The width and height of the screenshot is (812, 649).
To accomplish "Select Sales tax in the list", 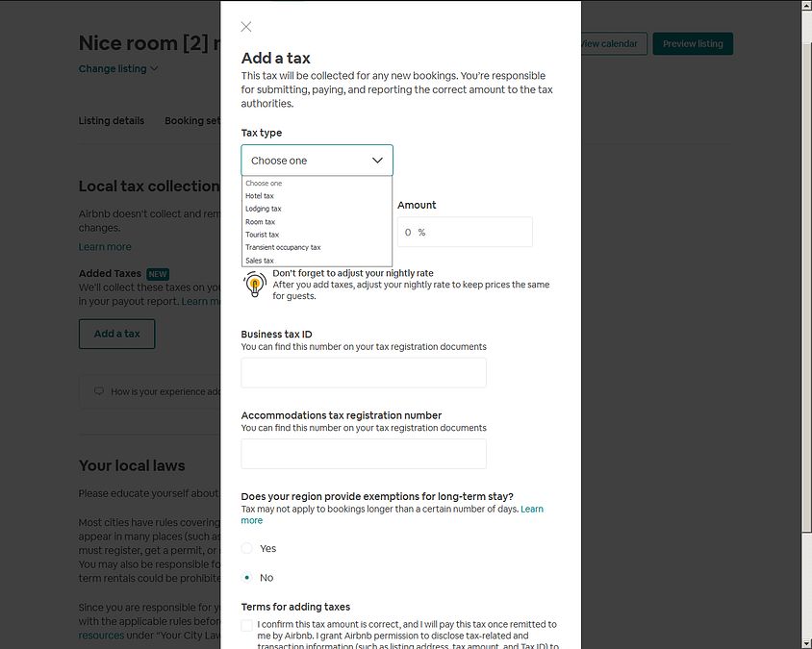I will [260, 261].
